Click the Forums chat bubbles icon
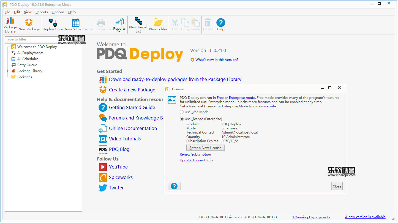This screenshot has height=223, width=398. click(x=103, y=118)
